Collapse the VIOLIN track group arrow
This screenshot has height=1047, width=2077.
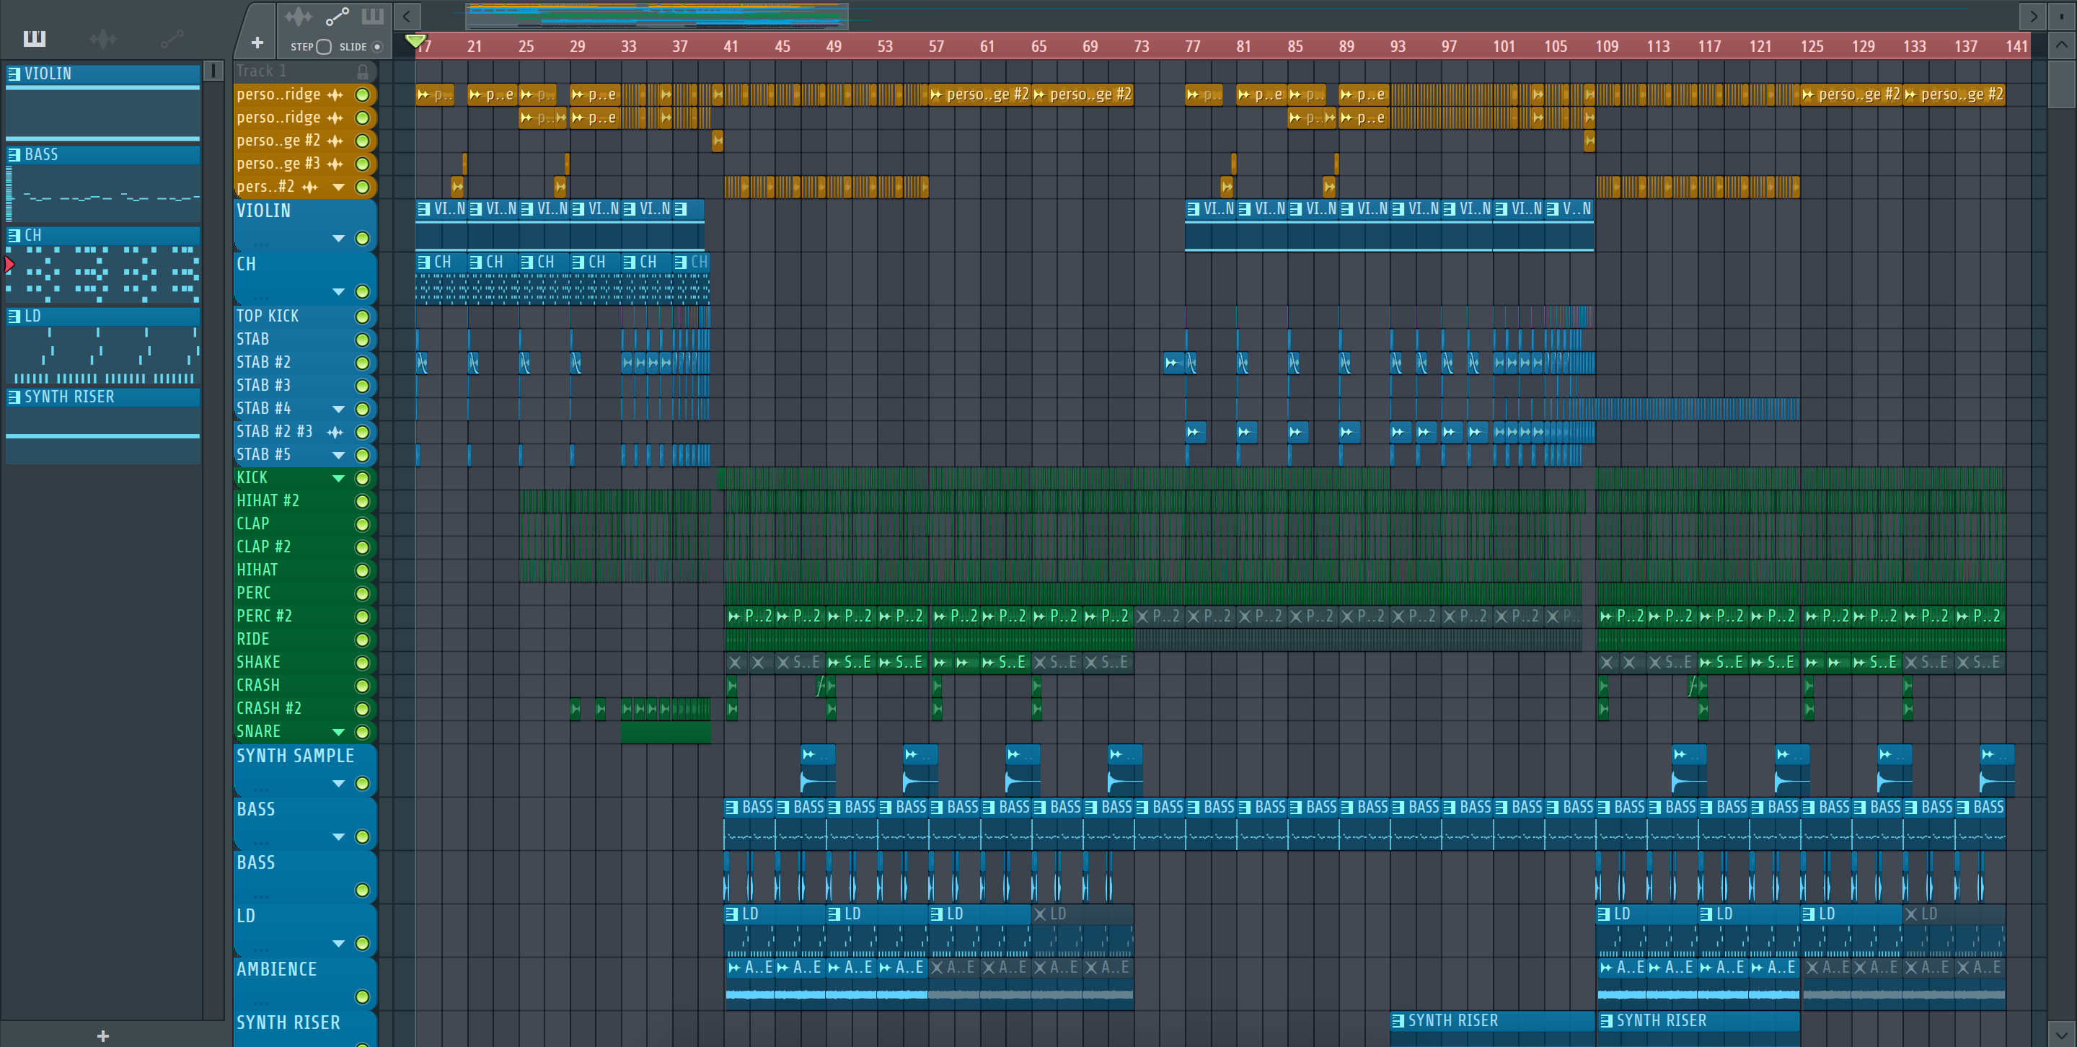[x=339, y=239]
